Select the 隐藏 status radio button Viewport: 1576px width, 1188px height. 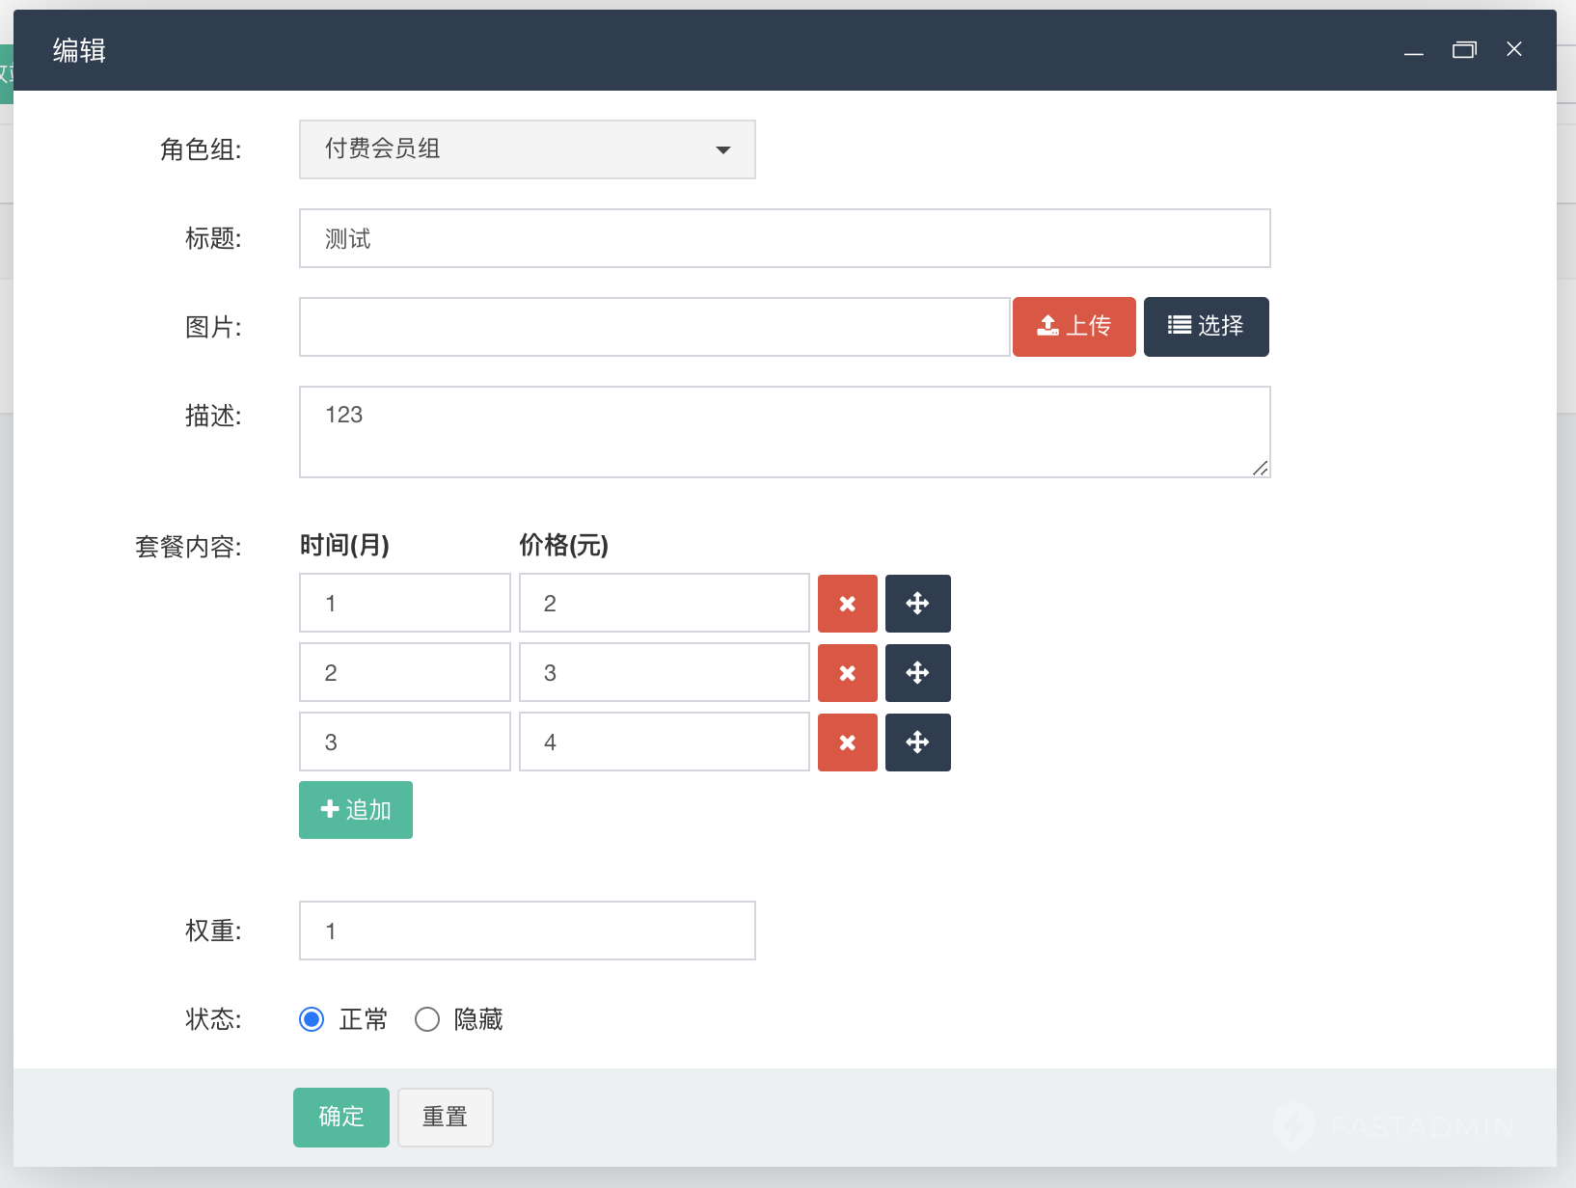pyautogui.click(x=427, y=1019)
